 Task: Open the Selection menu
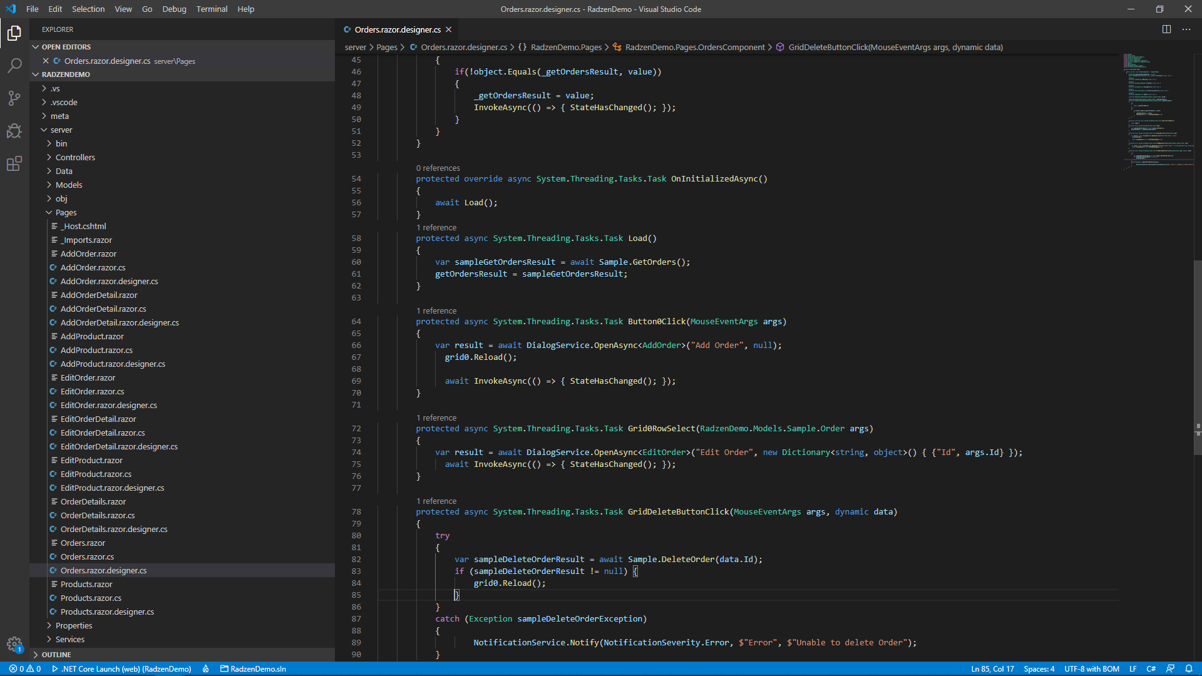(x=88, y=9)
